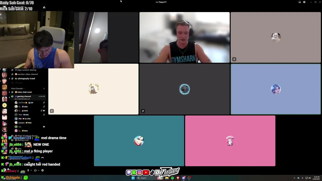Open File Explorer from the taskbar

click(167, 178)
